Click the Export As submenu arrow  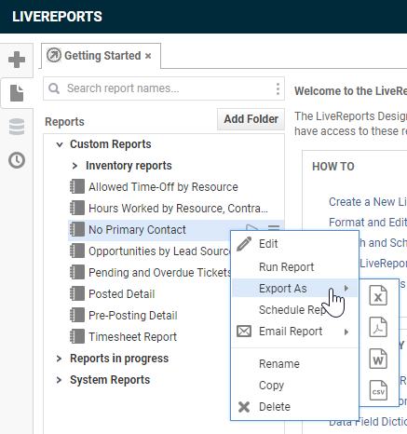pos(346,289)
